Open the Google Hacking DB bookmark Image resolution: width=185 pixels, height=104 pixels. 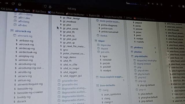pyautogui.click(x=112, y=17)
